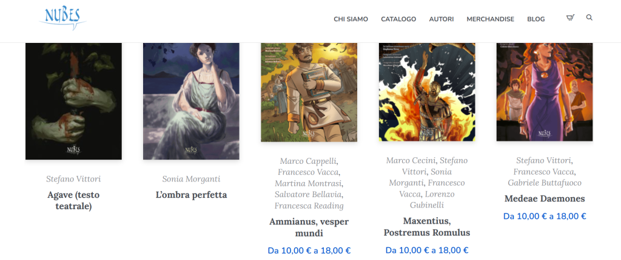Click the Medeae Daemones title link
The height and width of the screenshot is (260, 621).
pyautogui.click(x=545, y=199)
